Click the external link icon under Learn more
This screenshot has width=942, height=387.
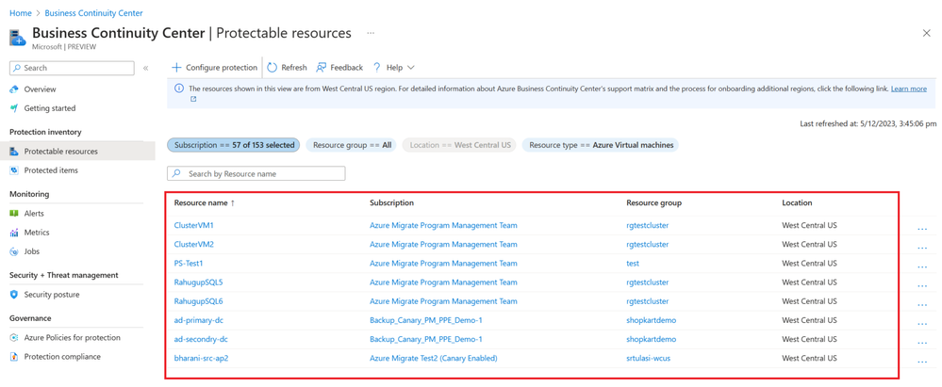193,100
